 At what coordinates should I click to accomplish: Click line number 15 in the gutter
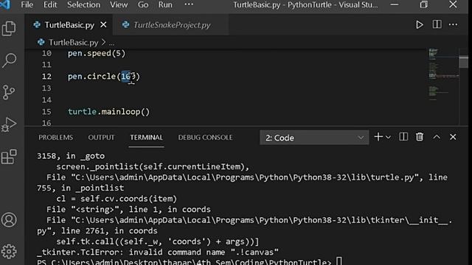(x=46, y=112)
